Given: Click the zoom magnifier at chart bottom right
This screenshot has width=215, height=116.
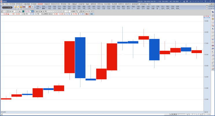Looking at the screenshot, I should pos(204,114).
